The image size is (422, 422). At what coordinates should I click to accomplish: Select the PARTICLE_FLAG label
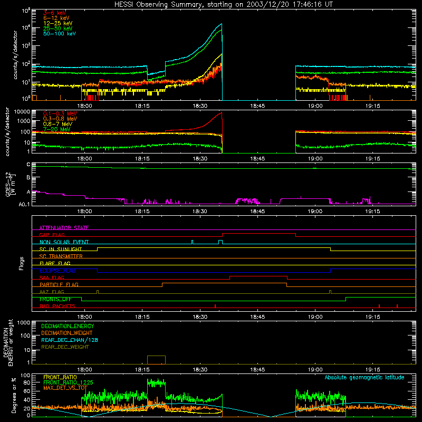(59, 284)
